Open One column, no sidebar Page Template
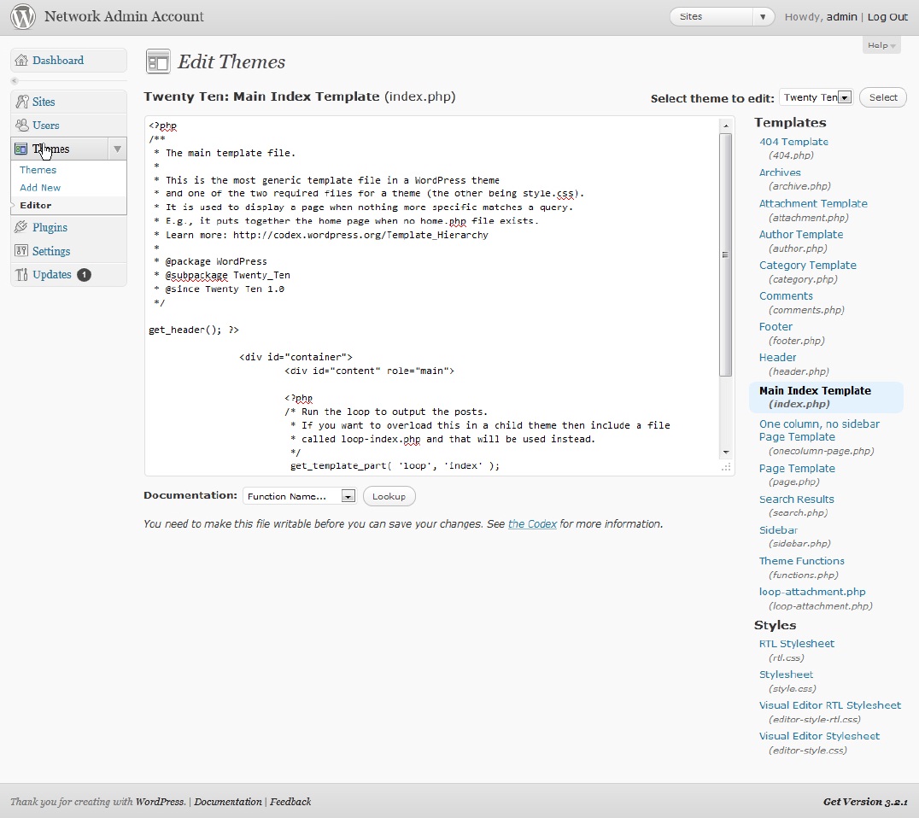Image resolution: width=919 pixels, height=818 pixels. 819,430
